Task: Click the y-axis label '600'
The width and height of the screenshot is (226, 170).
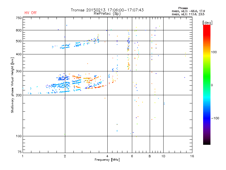Action: click(19, 30)
